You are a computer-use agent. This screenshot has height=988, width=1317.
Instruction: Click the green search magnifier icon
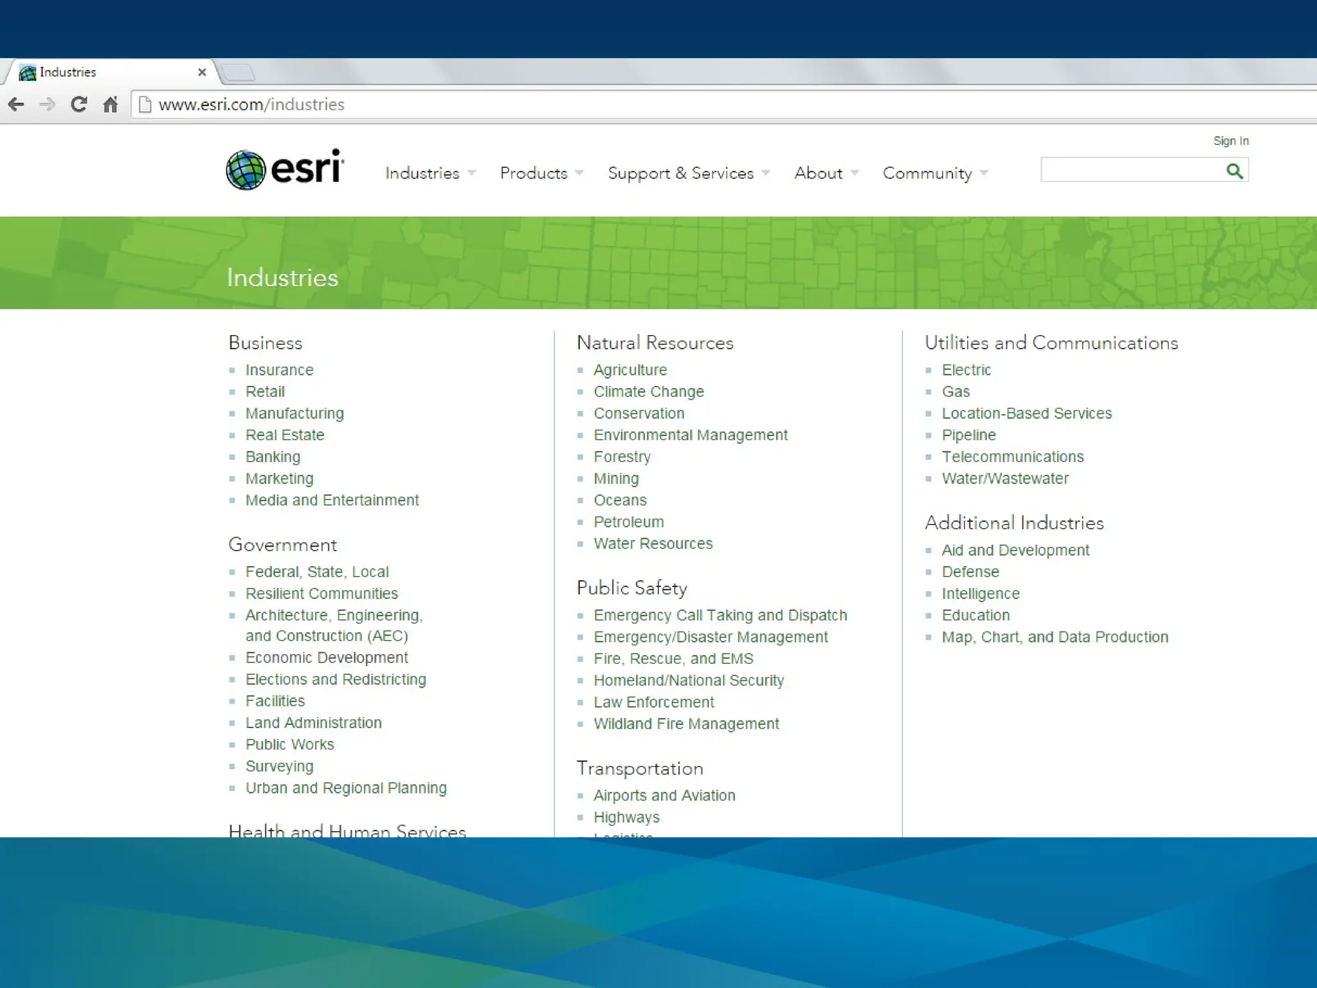pos(1234,170)
